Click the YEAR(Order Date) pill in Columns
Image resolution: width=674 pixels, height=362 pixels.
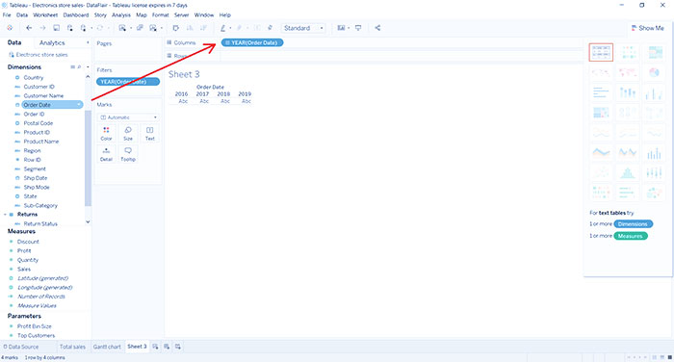tap(252, 42)
